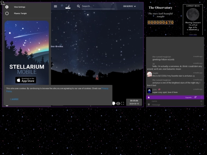Click the 'greetings fellow wizards' message
Image resolution: width=207 pixels, height=155 pixels.
click(x=163, y=60)
